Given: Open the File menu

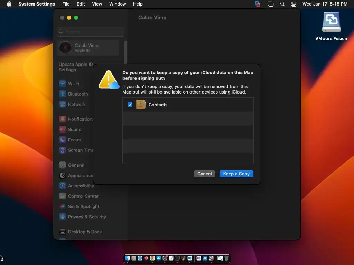Looking at the screenshot, I should [x=66, y=4].
